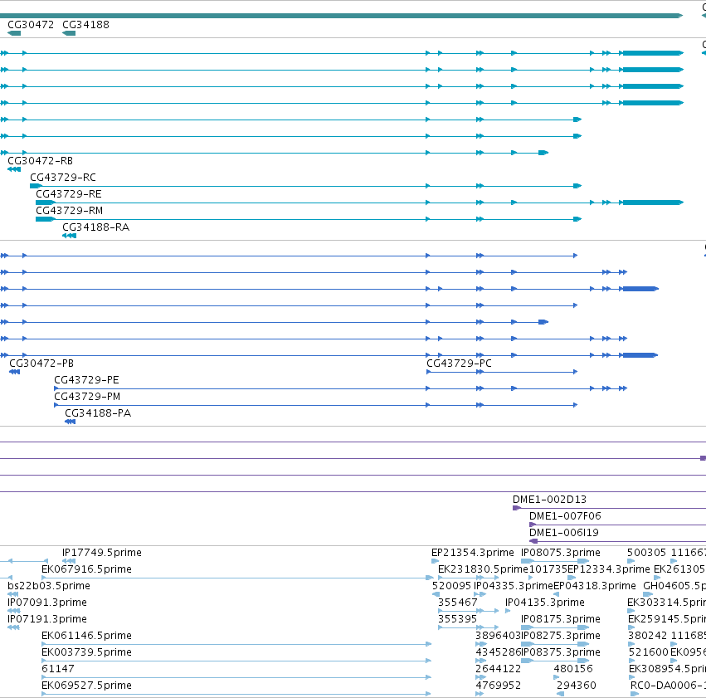Open the IP07091.3prime EST label
This screenshot has width=706, height=698.
click(x=47, y=603)
